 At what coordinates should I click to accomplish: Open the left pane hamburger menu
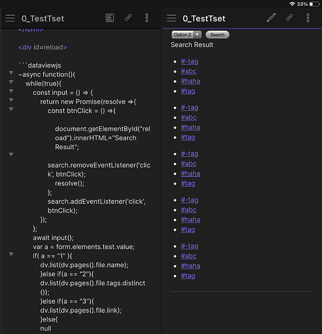tap(10, 18)
